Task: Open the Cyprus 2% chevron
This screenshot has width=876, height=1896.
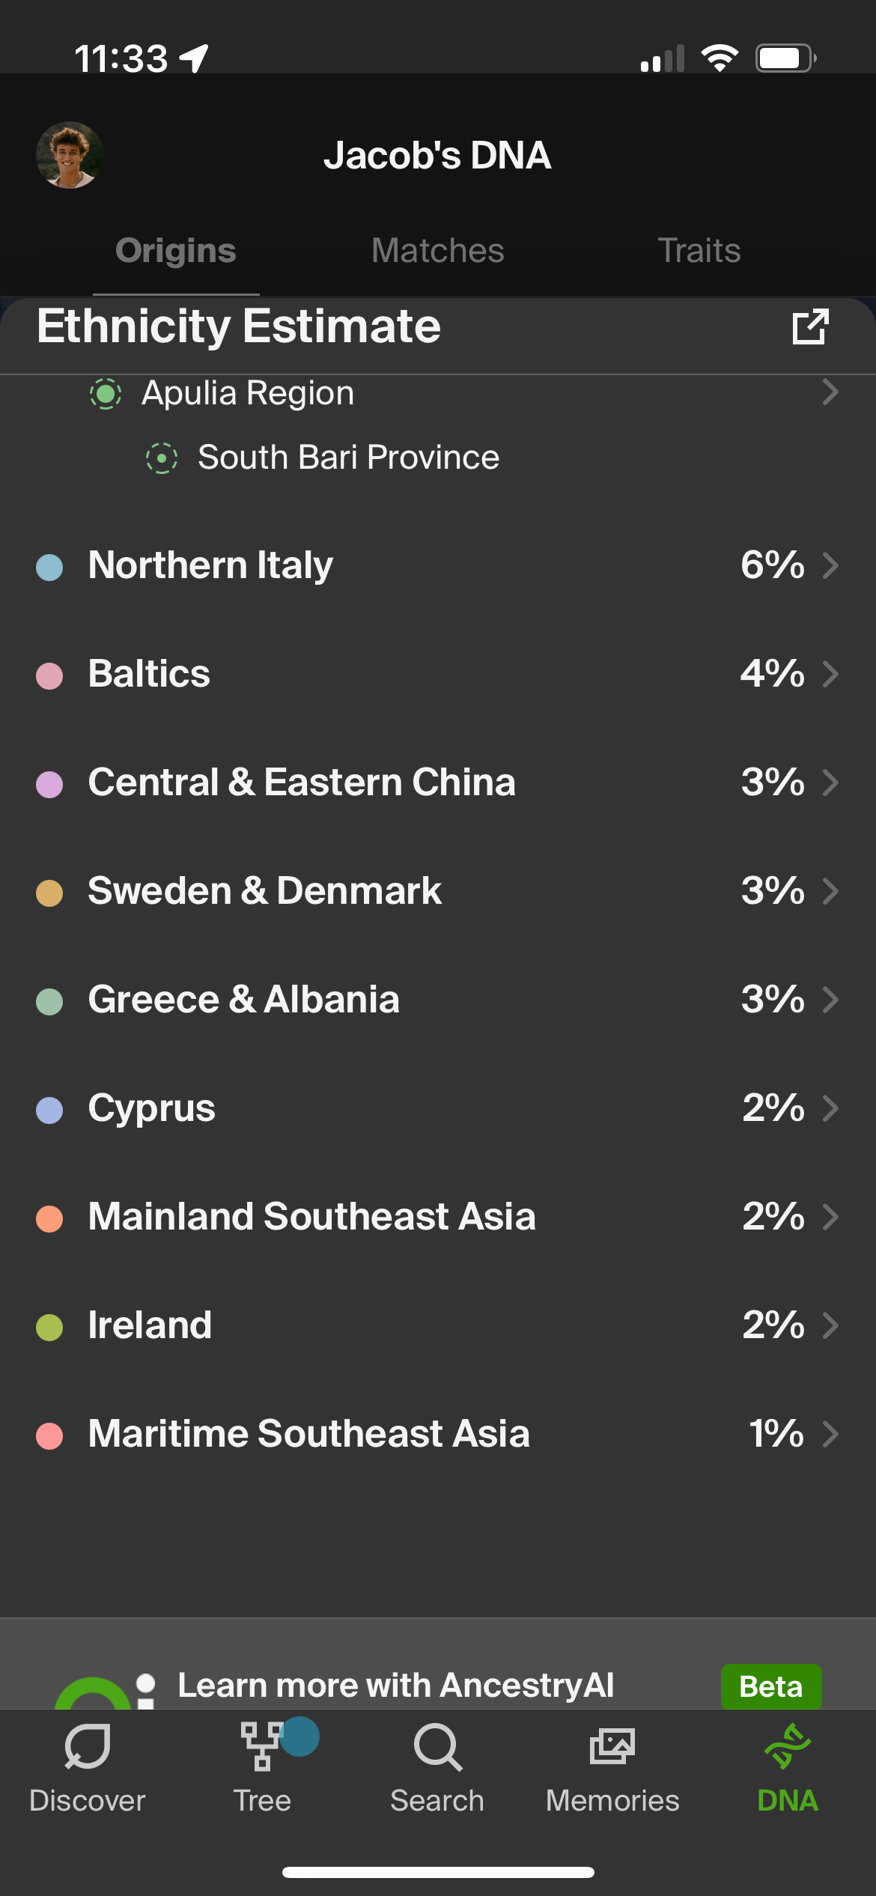Action: 830,1108
